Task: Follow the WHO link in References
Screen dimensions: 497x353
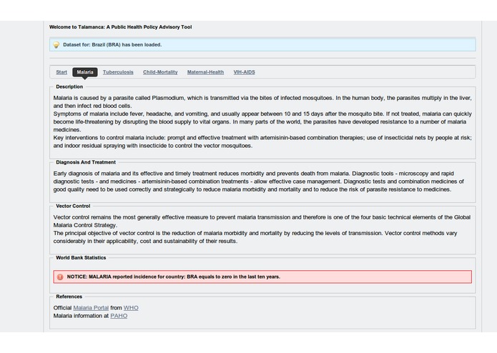Action: click(x=131, y=308)
